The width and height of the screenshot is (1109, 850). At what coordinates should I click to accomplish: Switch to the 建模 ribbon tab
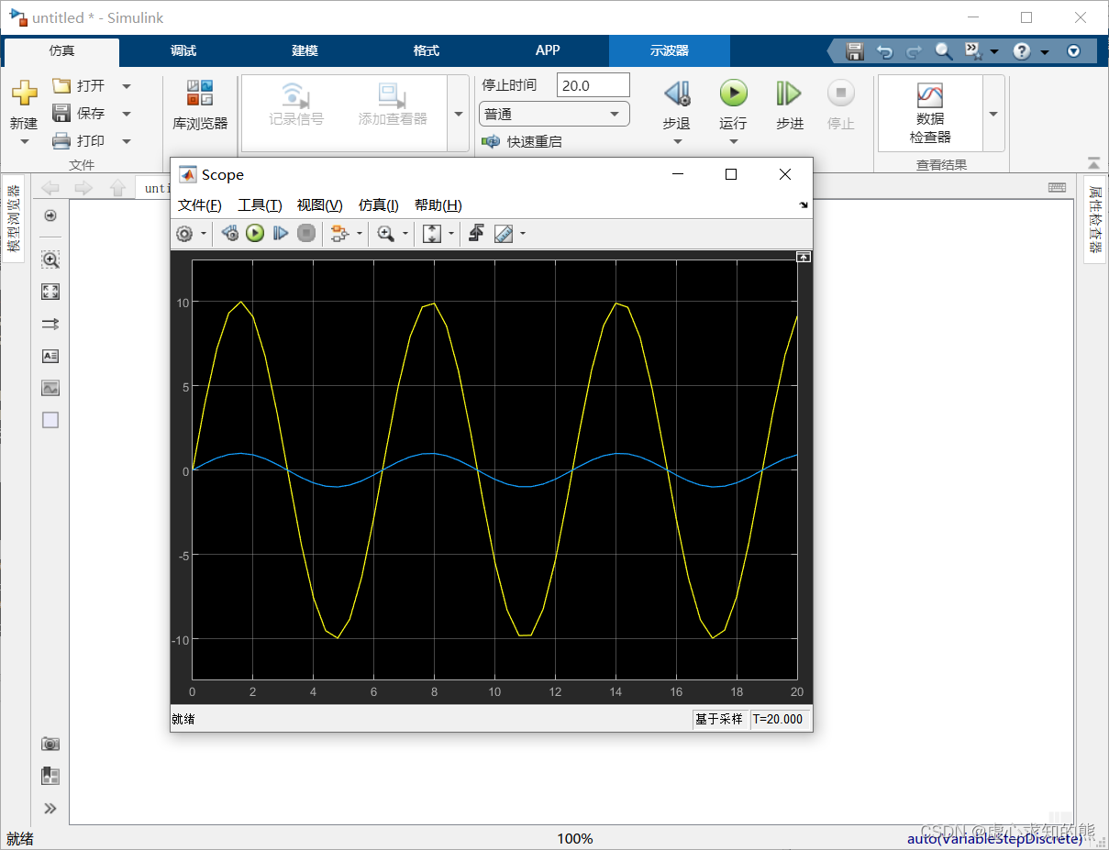305,51
